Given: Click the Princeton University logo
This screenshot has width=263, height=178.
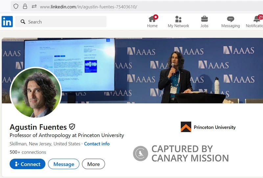Looking at the screenshot, I should coord(186,127).
